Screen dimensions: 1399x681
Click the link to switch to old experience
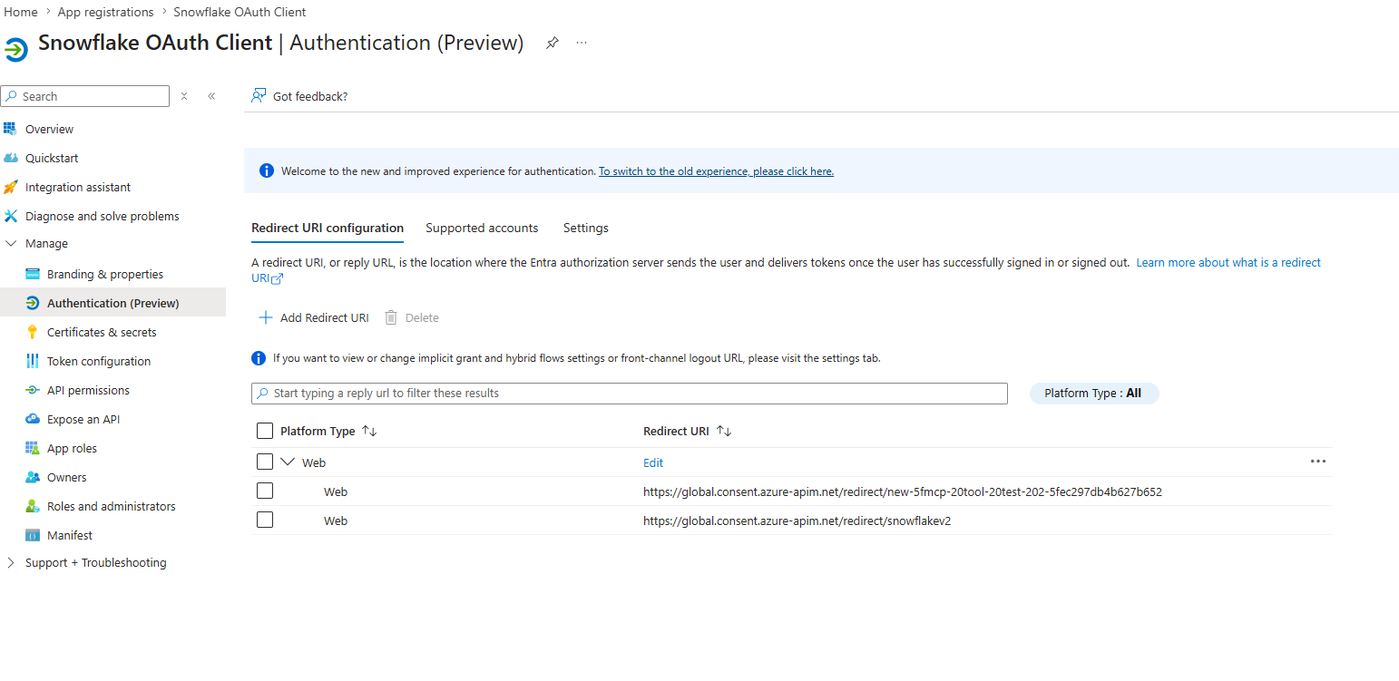tap(716, 170)
